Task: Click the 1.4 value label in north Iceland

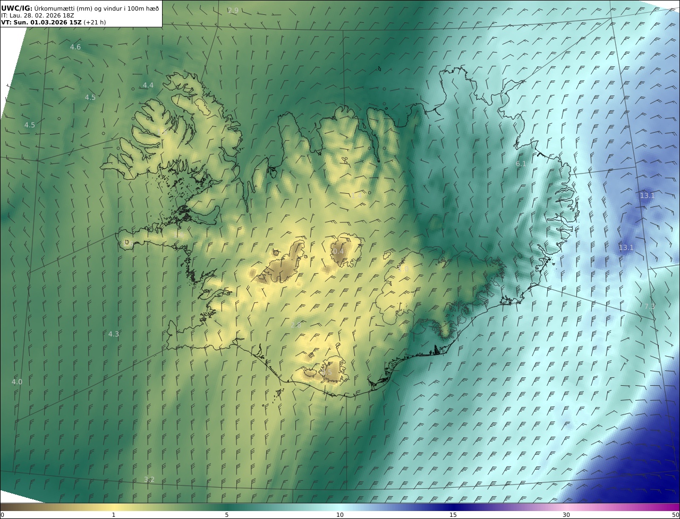Action: 356,196
